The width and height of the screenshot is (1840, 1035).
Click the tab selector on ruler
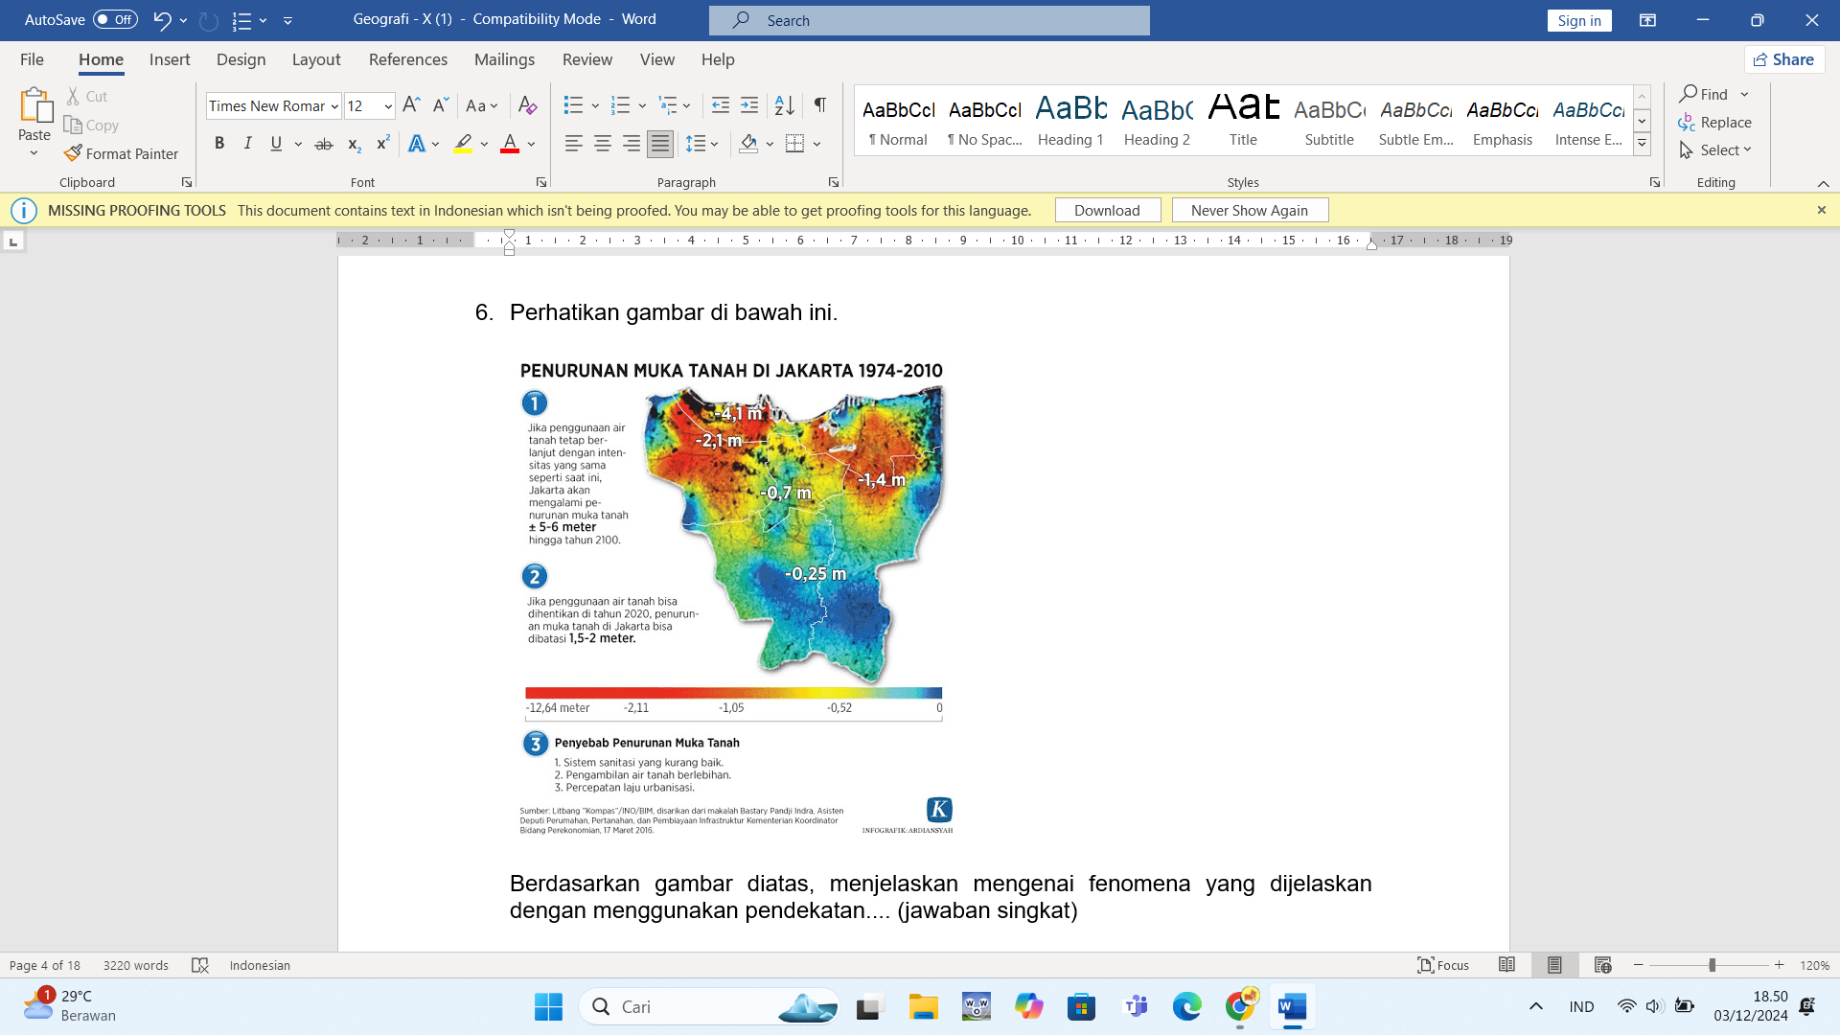click(x=13, y=241)
